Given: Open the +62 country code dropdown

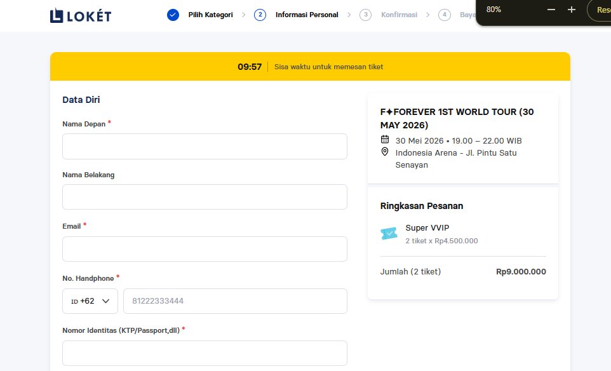Looking at the screenshot, I should (90, 301).
